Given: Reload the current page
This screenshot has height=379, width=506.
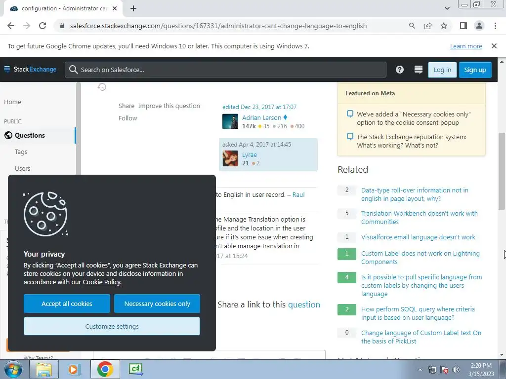Looking at the screenshot, I should 42,26.
